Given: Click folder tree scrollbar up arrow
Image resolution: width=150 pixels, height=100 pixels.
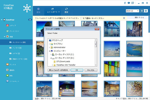Looking at the screenshot, I should tap(96, 40).
